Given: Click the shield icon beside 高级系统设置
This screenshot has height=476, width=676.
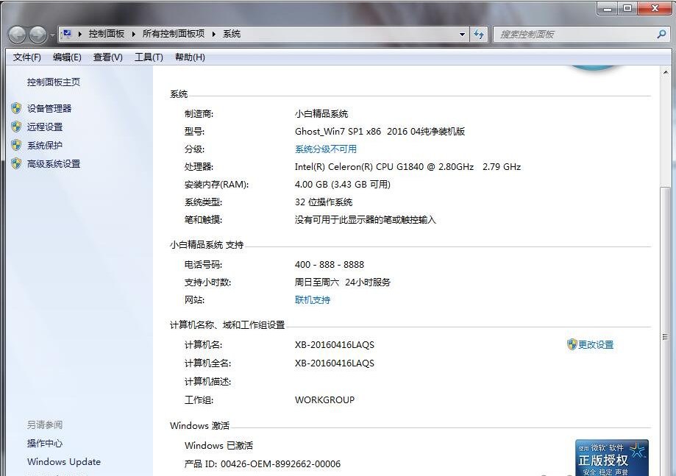Looking at the screenshot, I should [16, 163].
